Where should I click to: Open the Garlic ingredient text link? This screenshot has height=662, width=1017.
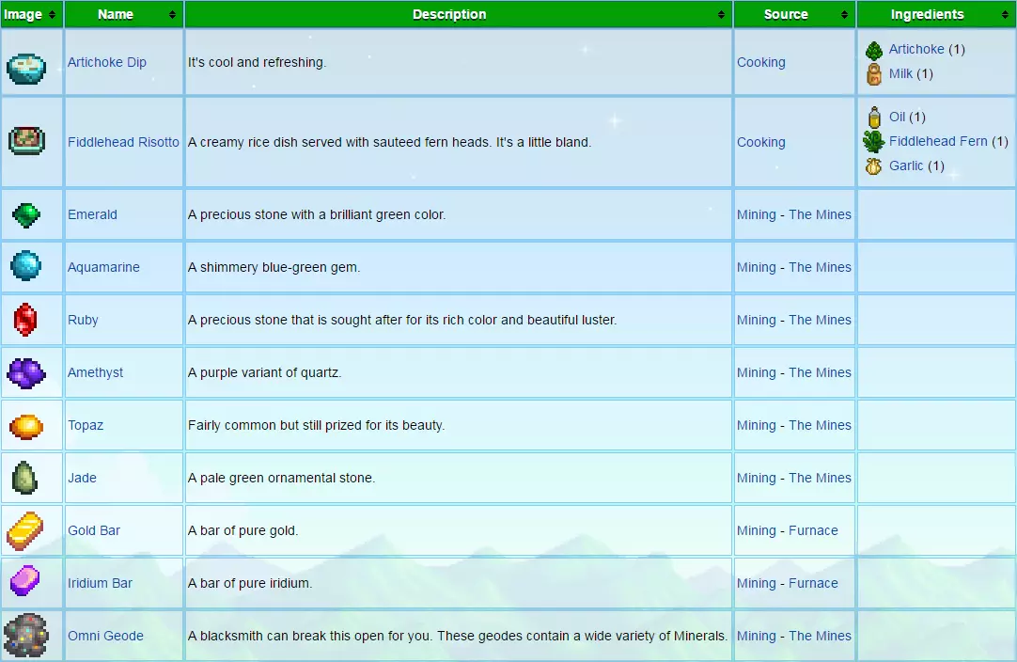[906, 166]
